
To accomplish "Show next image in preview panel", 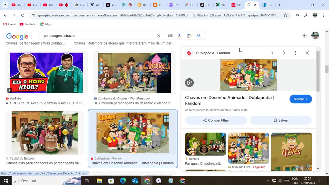I will (x=284, y=53).
